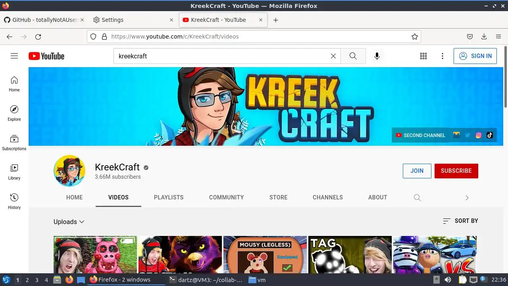
Task: Open the CHANNELS tab
Action: tap(328, 197)
